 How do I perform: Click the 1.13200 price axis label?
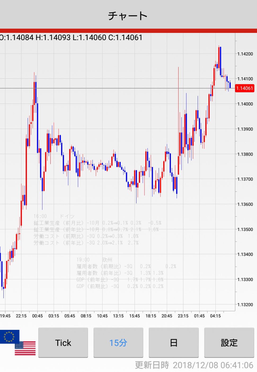[245, 305]
